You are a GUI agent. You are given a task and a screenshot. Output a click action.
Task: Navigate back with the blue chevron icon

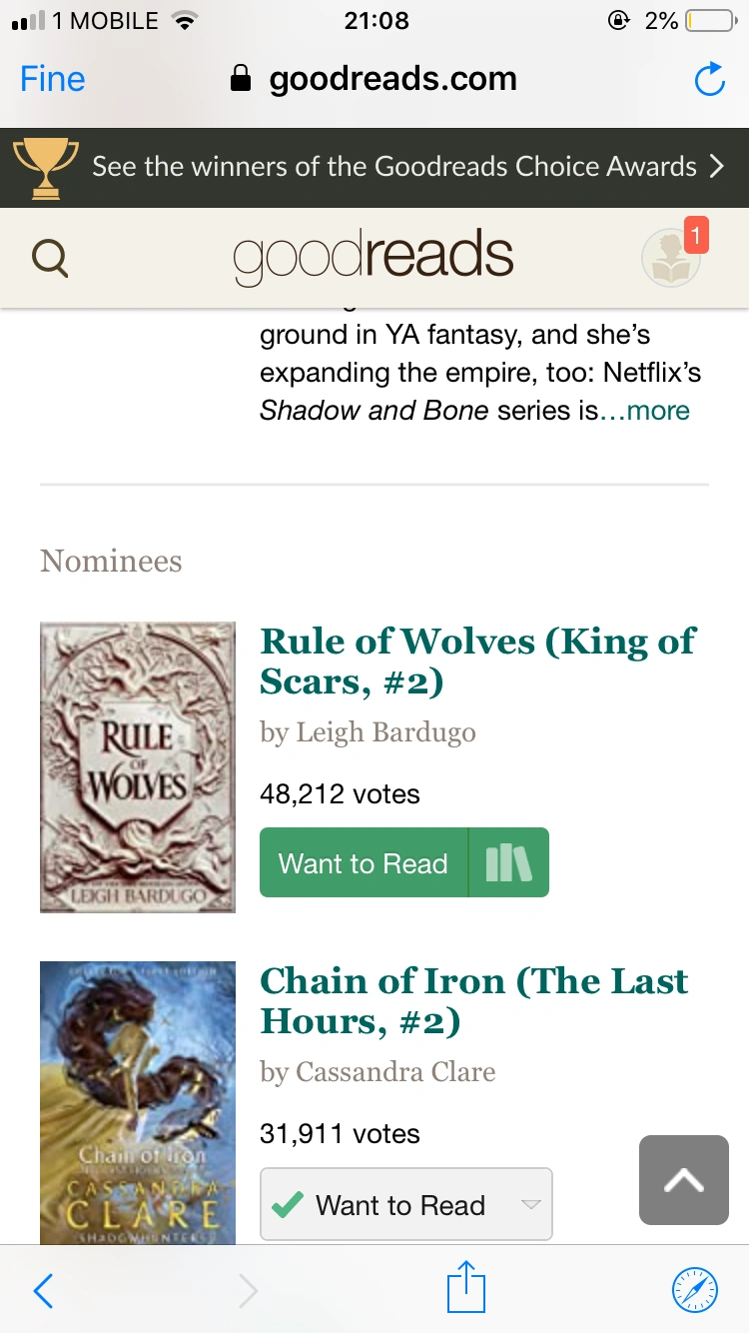(x=42, y=1290)
